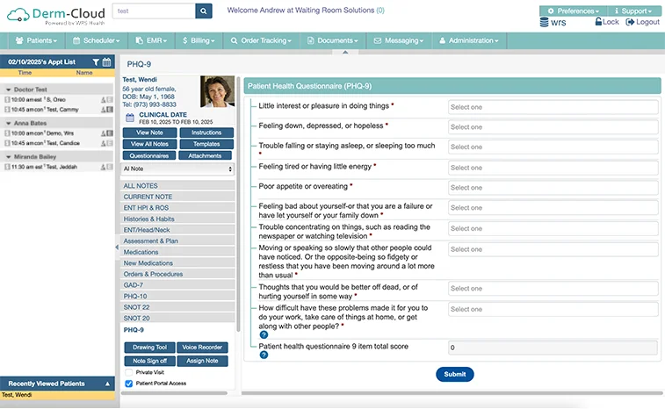Click the Logout icon
The image size is (665, 409).
631,22
